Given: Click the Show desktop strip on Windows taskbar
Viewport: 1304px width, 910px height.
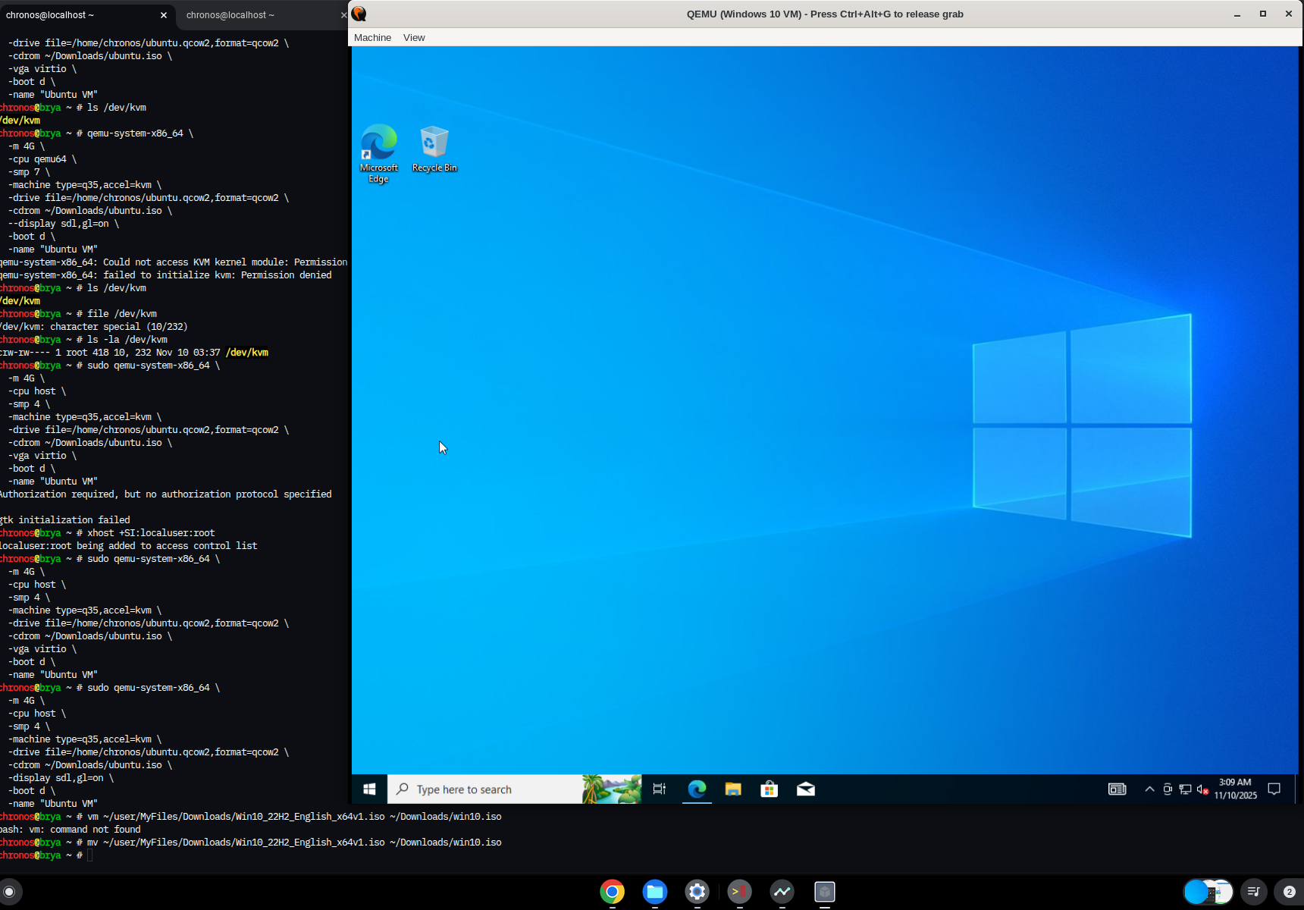Looking at the screenshot, I should pyautogui.click(x=1296, y=789).
